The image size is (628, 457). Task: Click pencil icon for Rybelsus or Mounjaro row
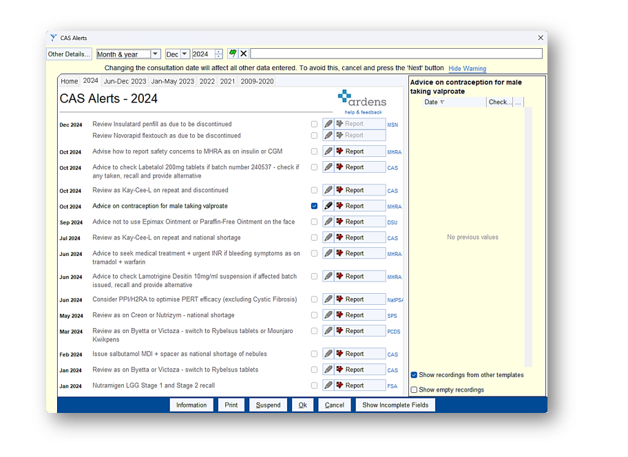328,331
